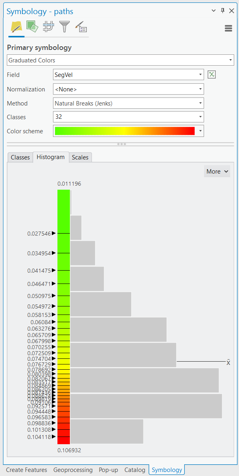Select the 0.072509 class break handle
239x476 pixels.
tap(54, 353)
